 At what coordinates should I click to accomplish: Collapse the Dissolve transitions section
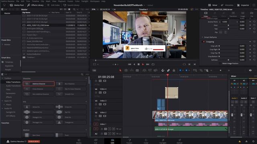coord(86,78)
